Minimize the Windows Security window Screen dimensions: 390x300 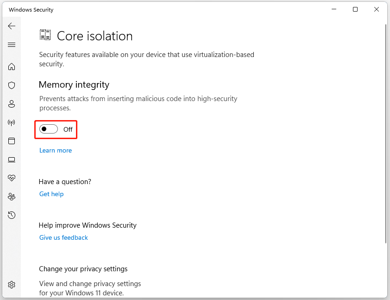(333, 9)
